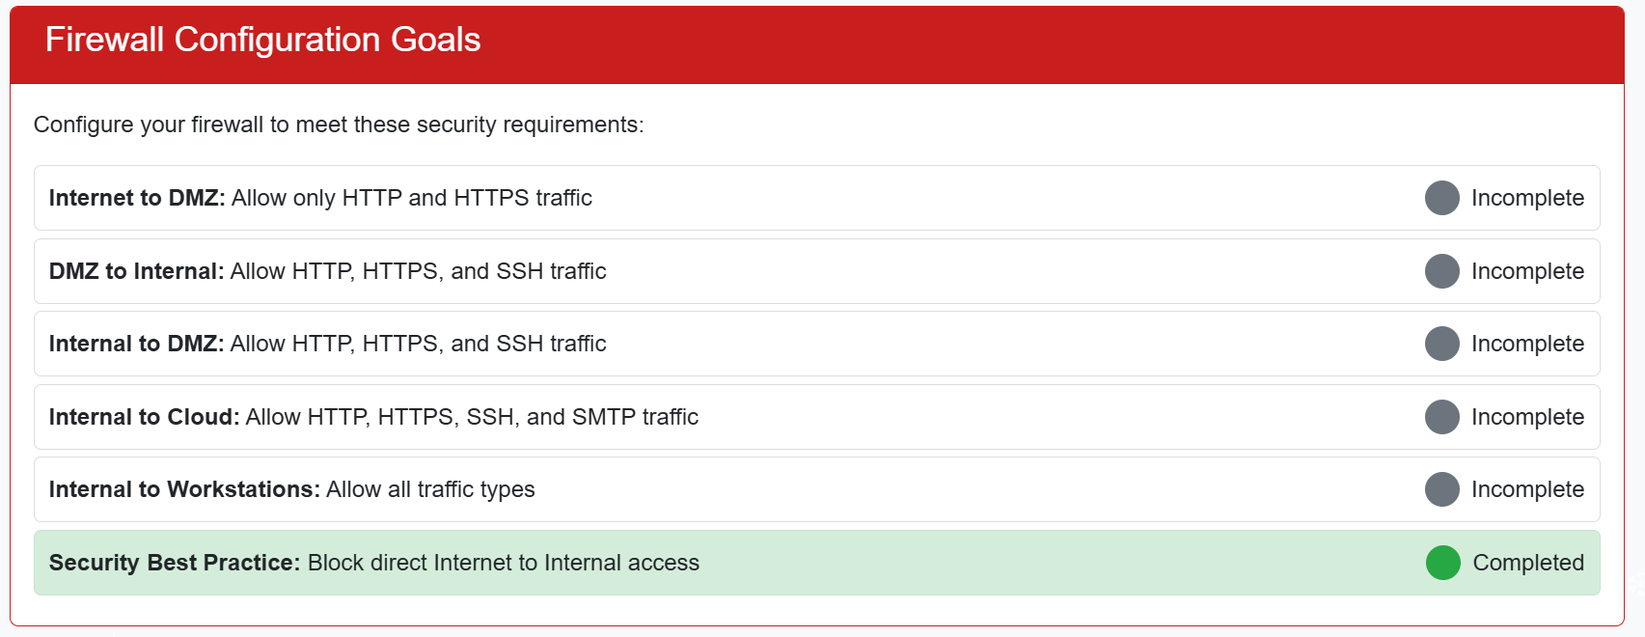1645x637 pixels.
Task: Click Incomplete label for Internal to Workstations
Action: tap(1527, 489)
